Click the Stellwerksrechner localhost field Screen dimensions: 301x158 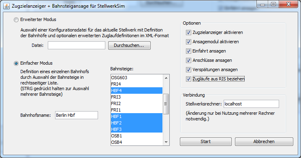coord(251,104)
